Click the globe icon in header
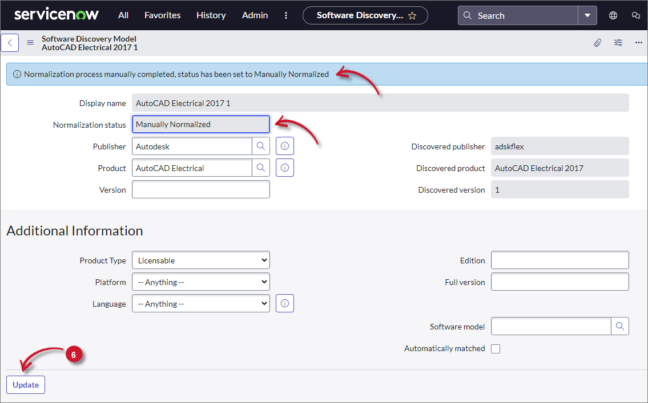The height and width of the screenshot is (403, 648). [x=613, y=15]
